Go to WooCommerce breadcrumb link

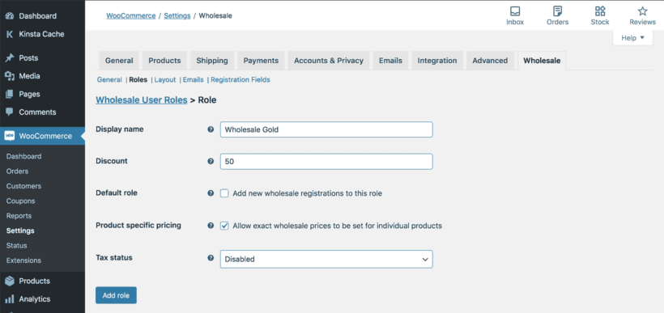(131, 15)
